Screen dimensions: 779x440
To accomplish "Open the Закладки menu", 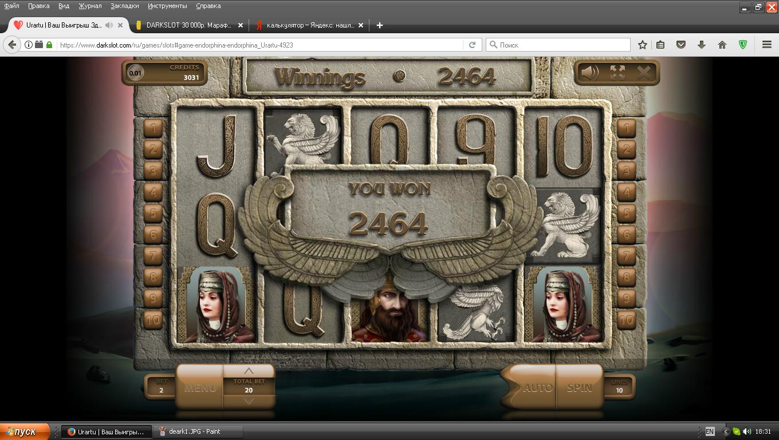I will tap(125, 6).
